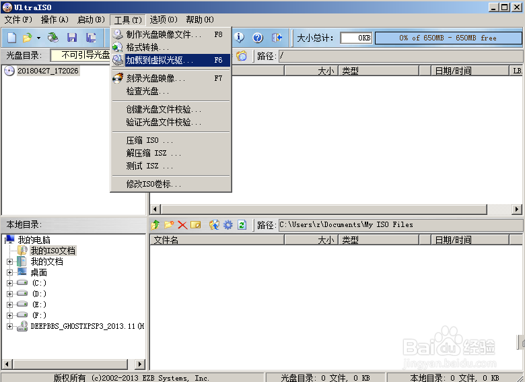Viewport: 525px width, 382px height.
Task: Click the Save As toolbar icon
Action: pos(91,38)
